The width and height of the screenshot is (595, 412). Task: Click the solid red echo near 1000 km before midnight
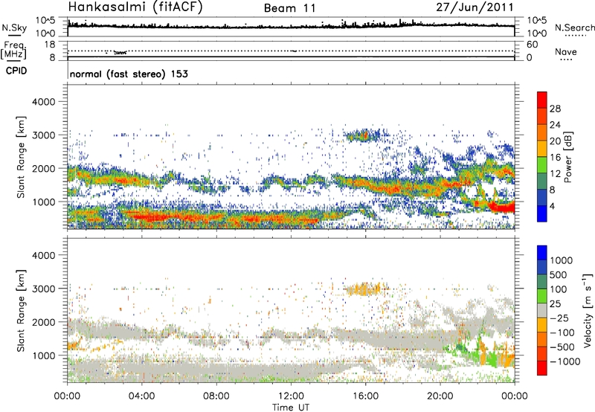501,207
